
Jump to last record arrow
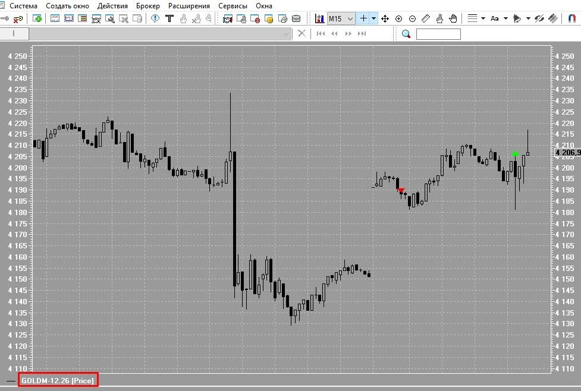point(362,34)
